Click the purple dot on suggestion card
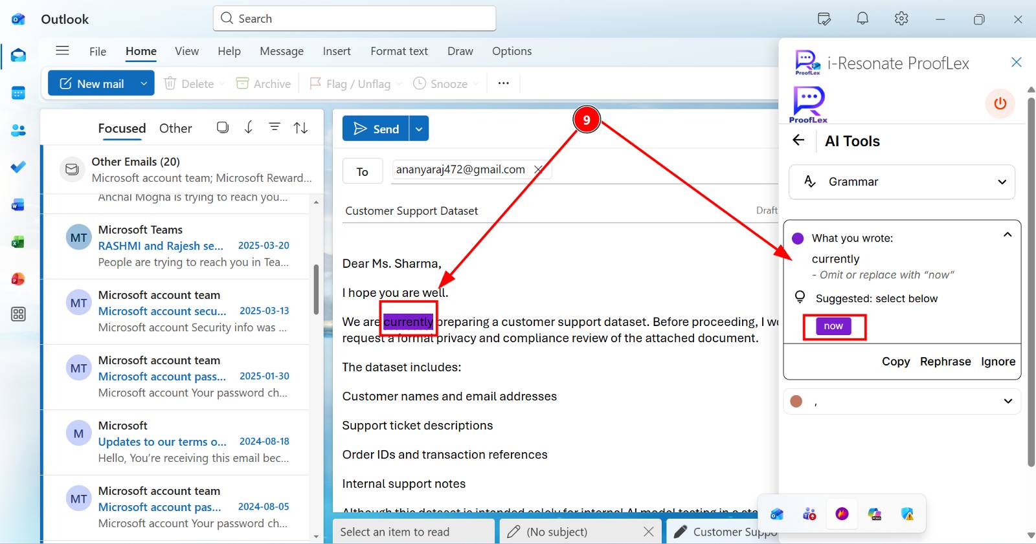 798,238
